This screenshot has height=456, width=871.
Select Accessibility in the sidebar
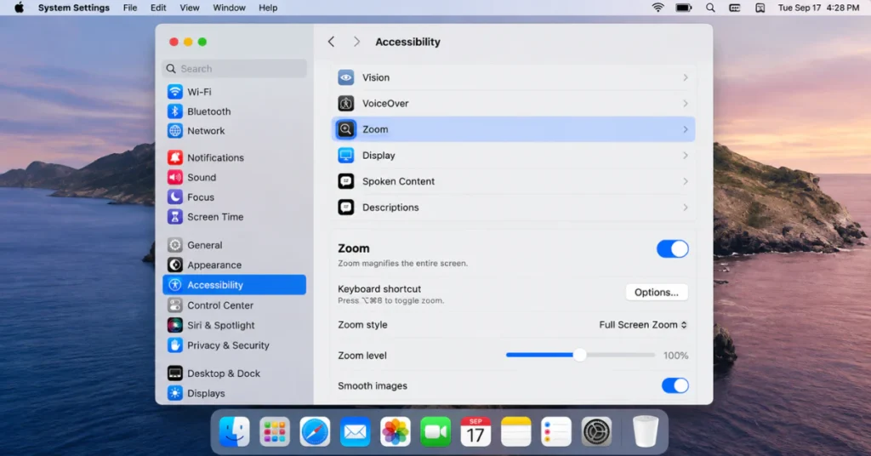[235, 285]
